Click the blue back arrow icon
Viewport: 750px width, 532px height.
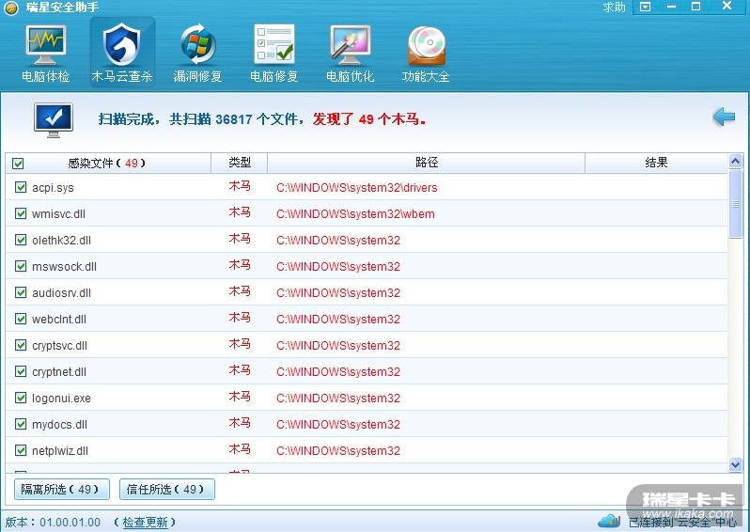pos(724,117)
